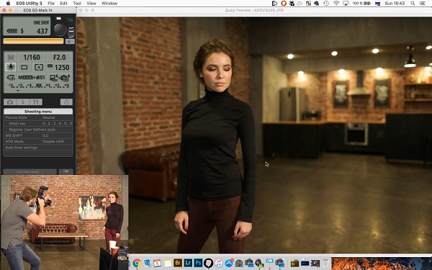Open the HDR Mode Disable HDR row
The width and height of the screenshot is (432, 270).
click(38, 141)
